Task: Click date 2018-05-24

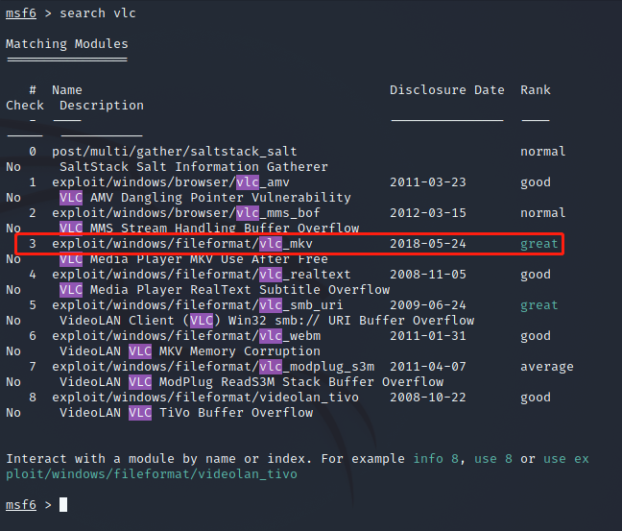Action: 428,244
